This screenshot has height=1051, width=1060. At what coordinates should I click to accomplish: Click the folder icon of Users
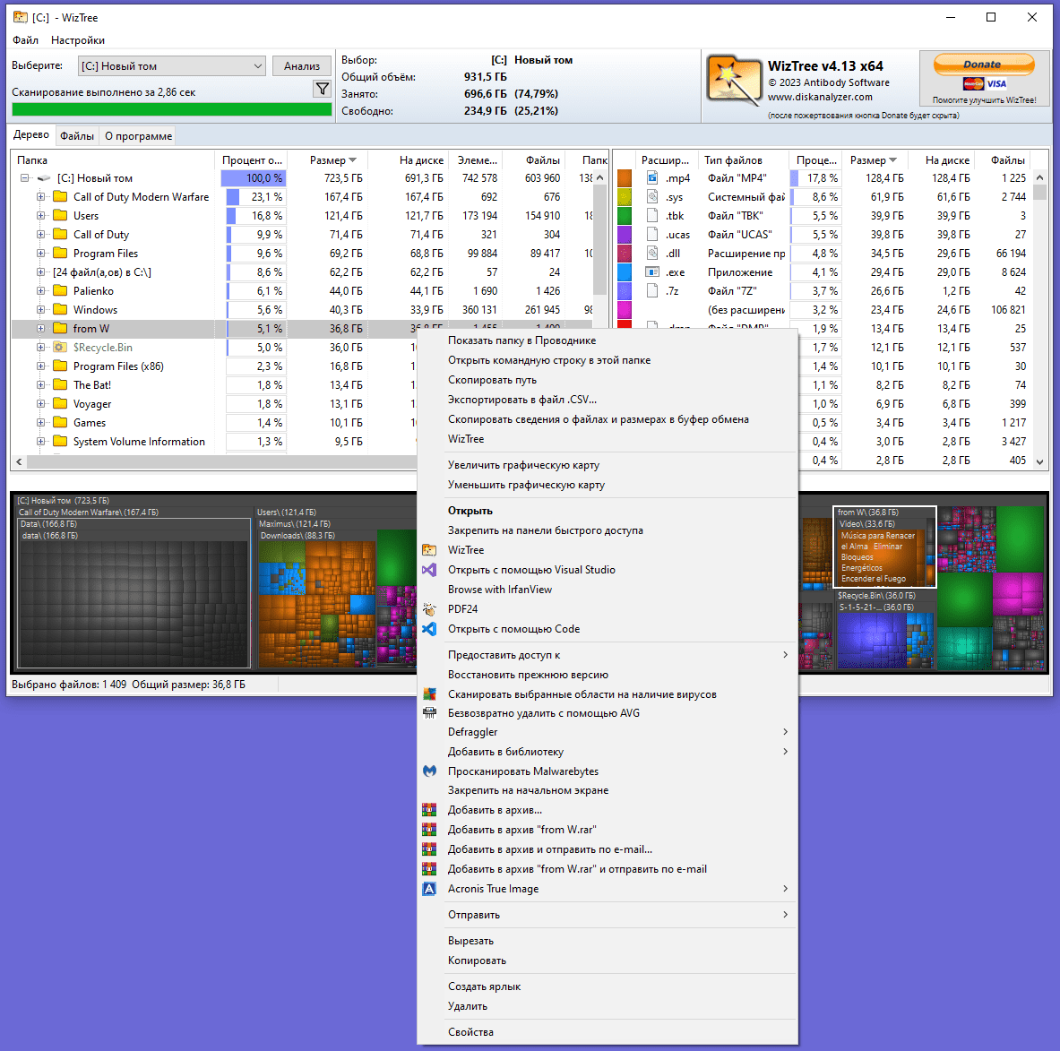[x=60, y=216]
